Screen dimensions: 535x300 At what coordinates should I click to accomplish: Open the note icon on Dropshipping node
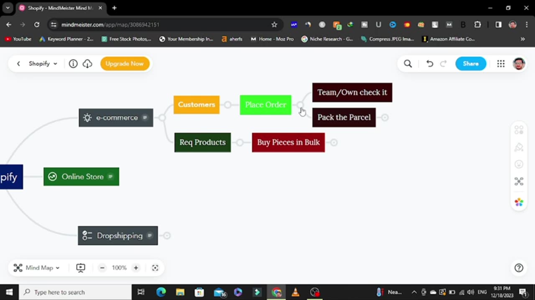click(149, 236)
